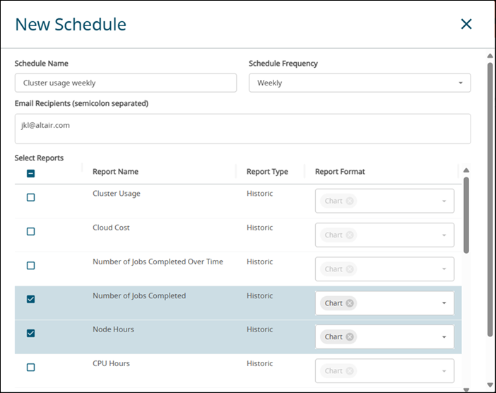Screen dimensions: 496x393
Task: Check the Cluster Usage report checkbox
Action: click(30, 197)
